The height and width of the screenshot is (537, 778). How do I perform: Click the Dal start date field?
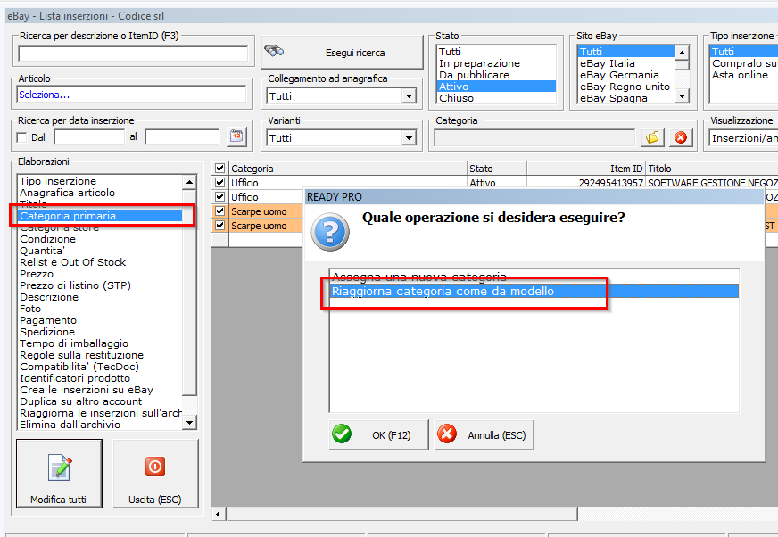click(89, 137)
